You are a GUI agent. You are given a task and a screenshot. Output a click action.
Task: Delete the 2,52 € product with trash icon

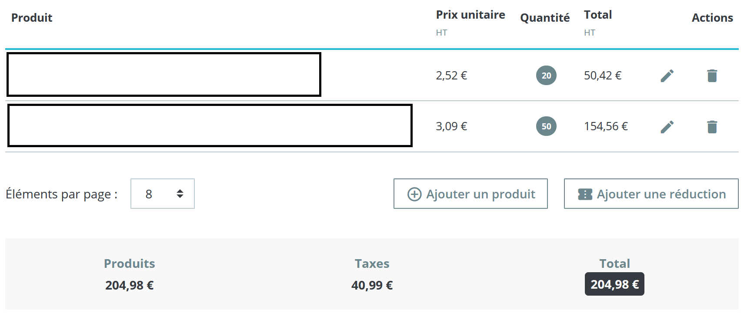tap(712, 75)
